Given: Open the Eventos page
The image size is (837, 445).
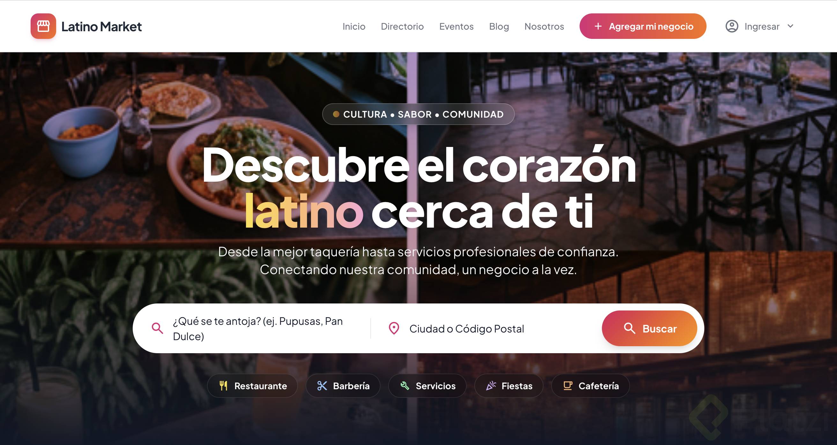Looking at the screenshot, I should point(456,26).
